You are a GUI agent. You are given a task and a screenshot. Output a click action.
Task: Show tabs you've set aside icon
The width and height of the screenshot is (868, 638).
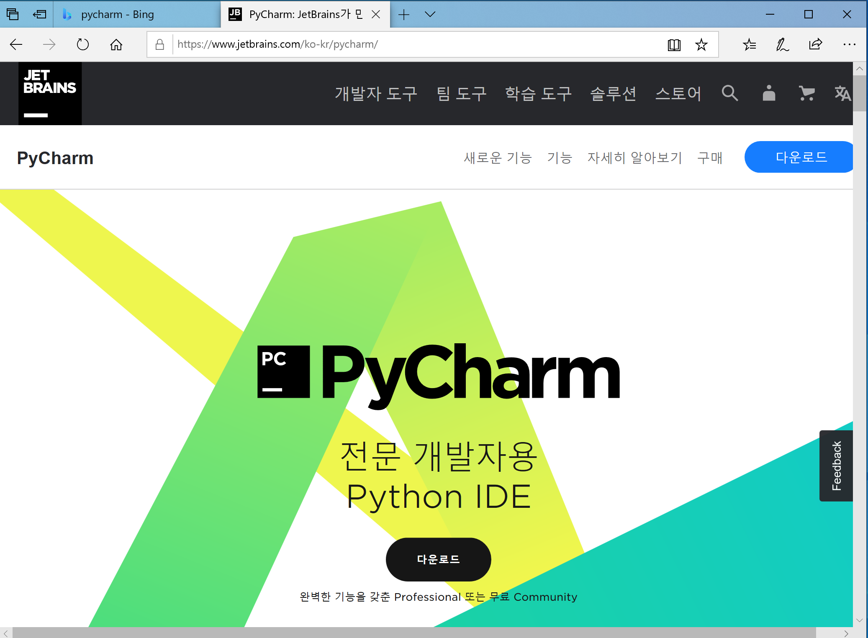point(13,14)
